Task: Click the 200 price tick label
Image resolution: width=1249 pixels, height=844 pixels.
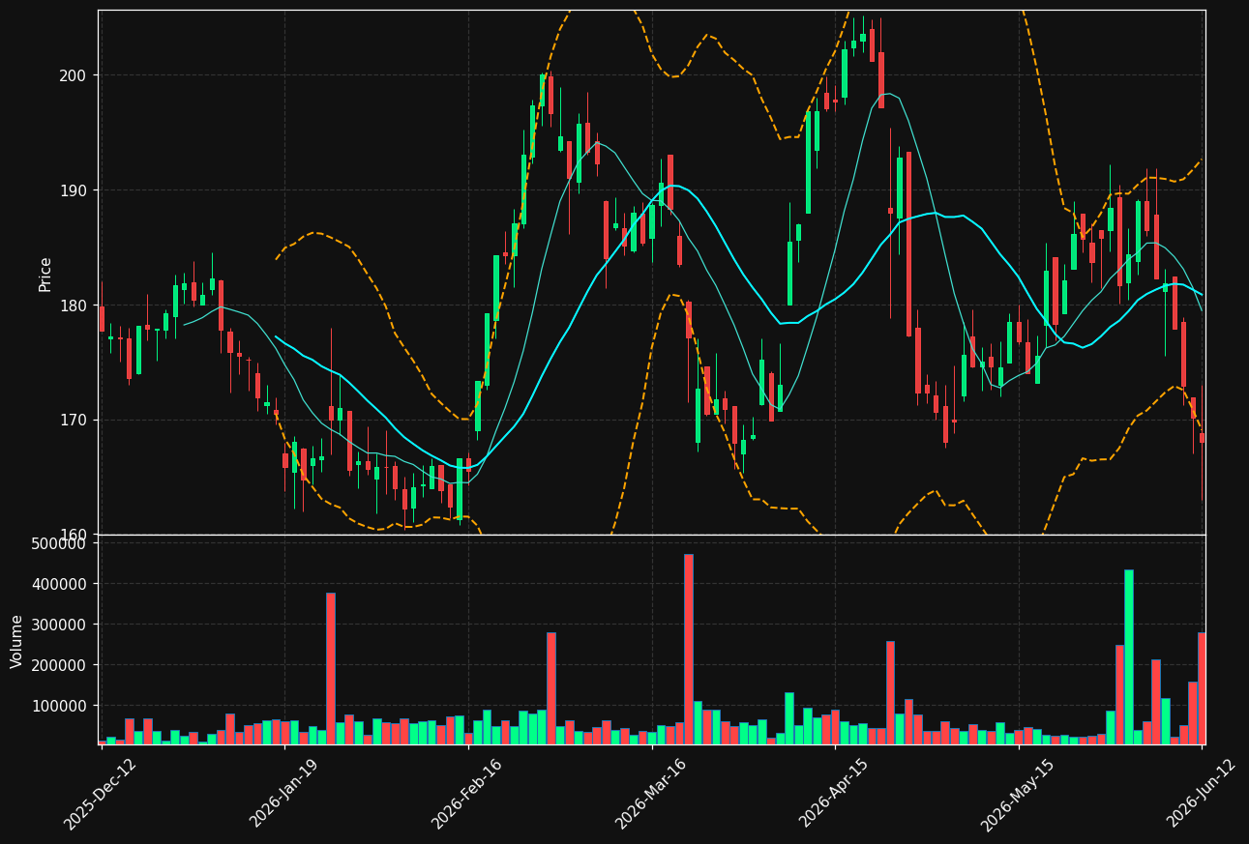Action: pos(74,75)
